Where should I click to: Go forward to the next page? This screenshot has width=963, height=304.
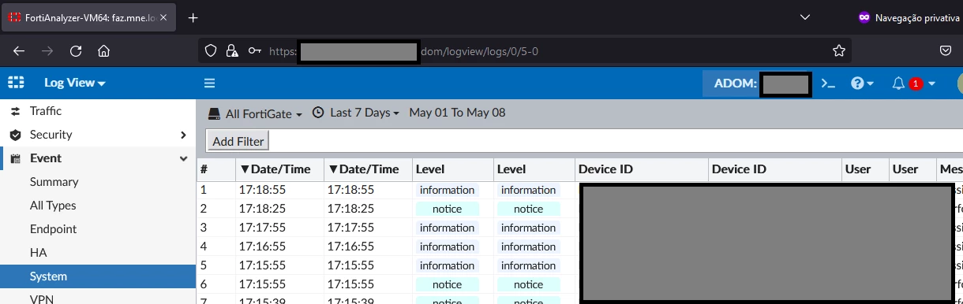click(47, 51)
